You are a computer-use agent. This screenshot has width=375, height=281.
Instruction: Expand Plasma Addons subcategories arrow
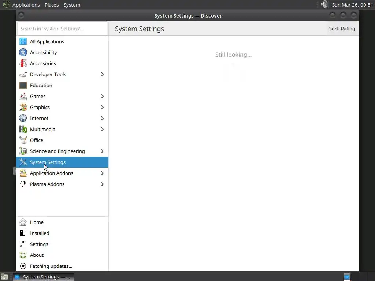click(x=102, y=184)
